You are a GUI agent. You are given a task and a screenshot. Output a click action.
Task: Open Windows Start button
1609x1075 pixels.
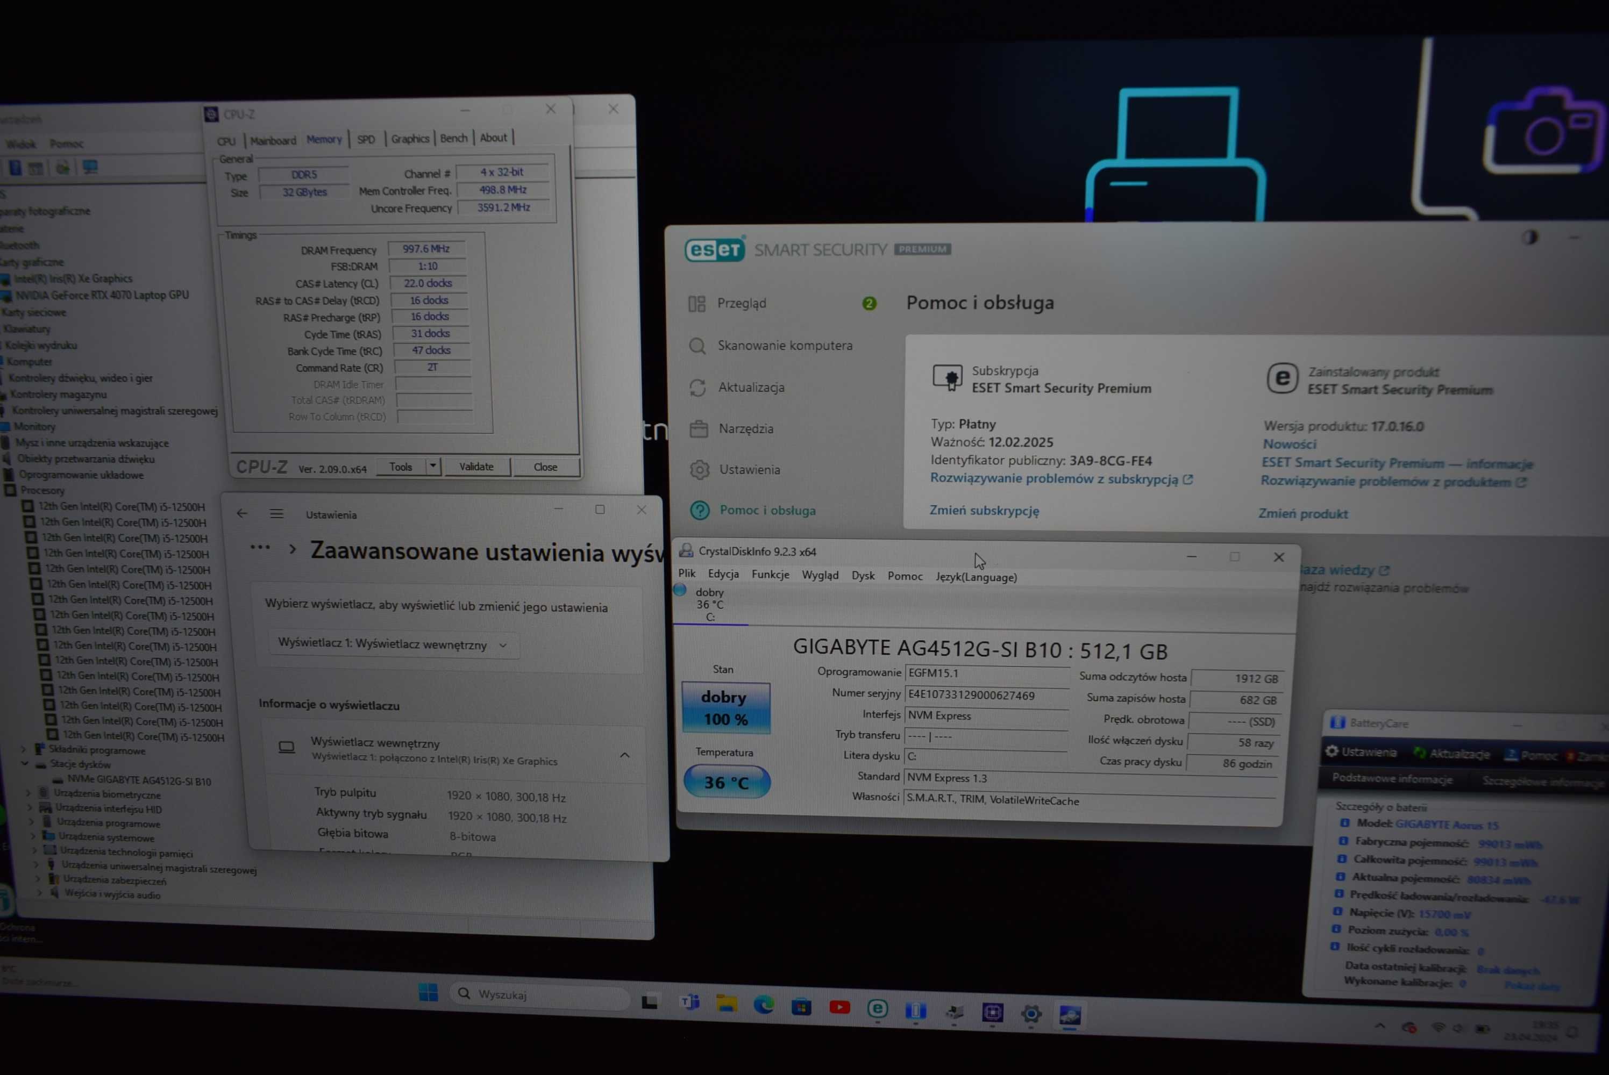tap(428, 991)
